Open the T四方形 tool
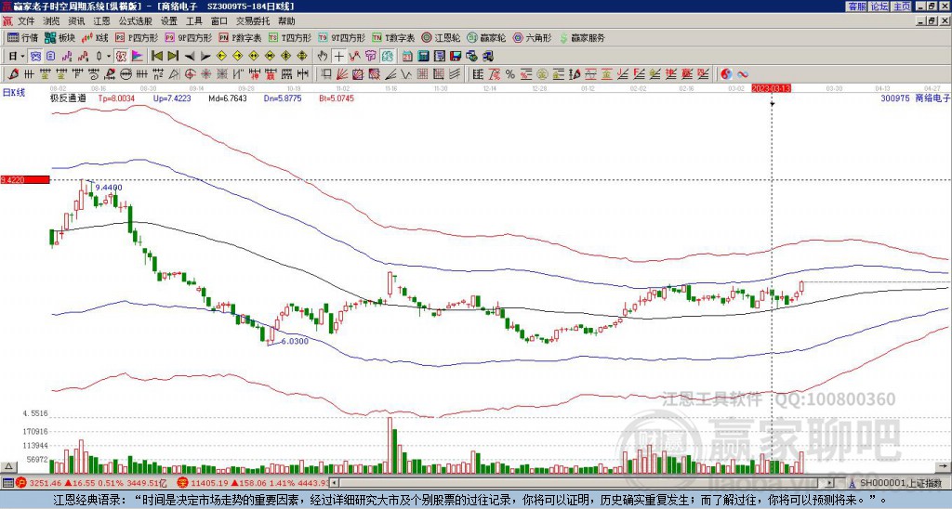This screenshot has height=509, width=952. [x=290, y=37]
